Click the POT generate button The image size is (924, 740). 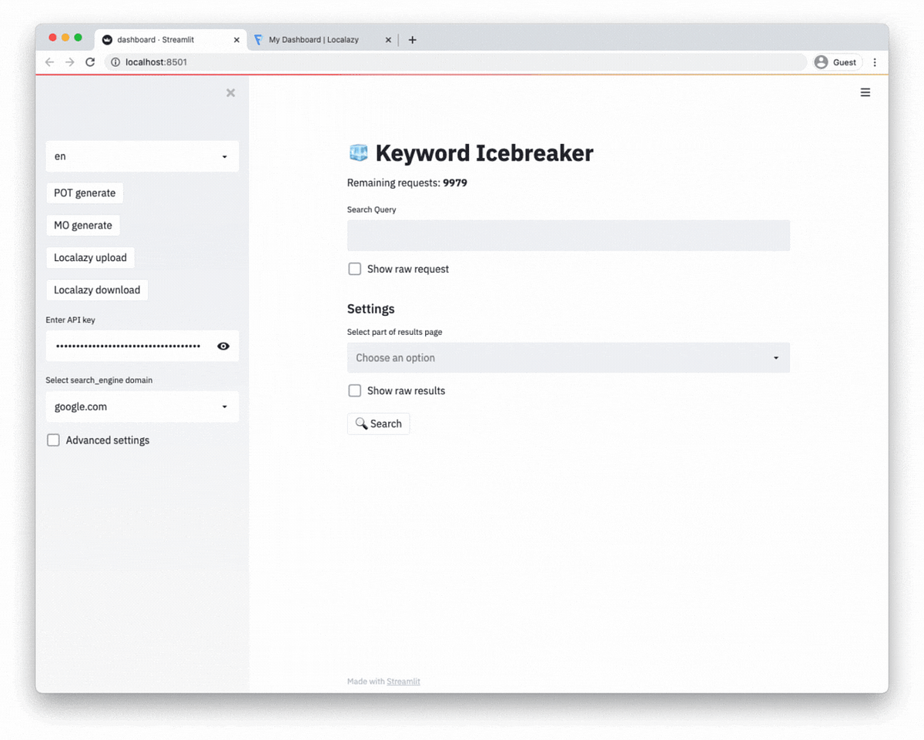coord(85,193)
